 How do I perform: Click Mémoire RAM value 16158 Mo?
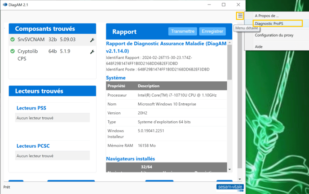pos(147,145)
